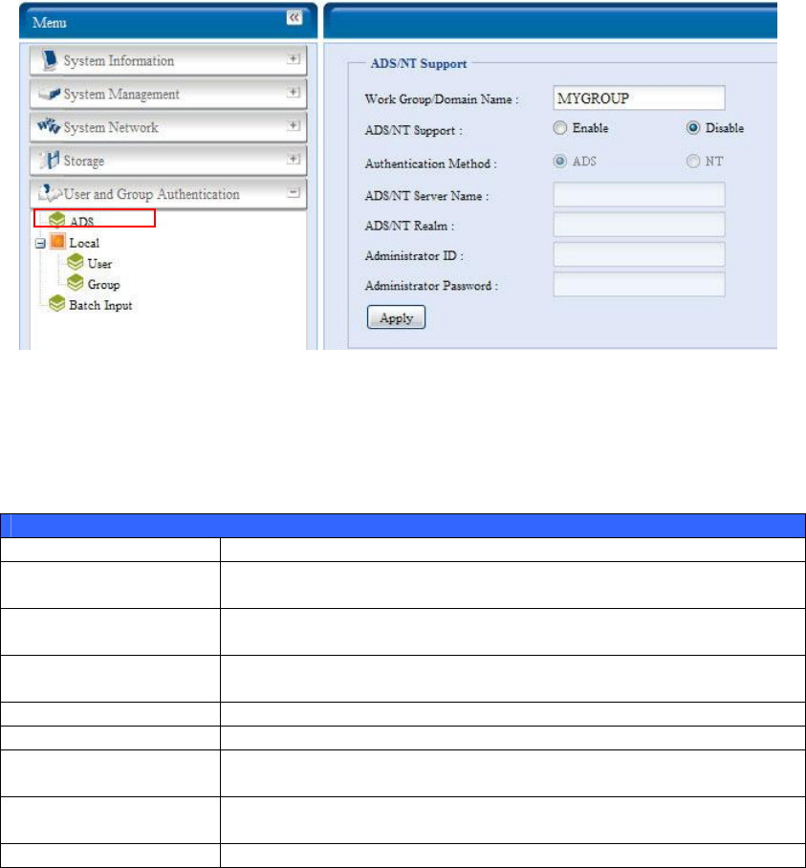Screen dimensions: 806x868
Task: Click the System Information computer icon
Action: pos(50,60)
